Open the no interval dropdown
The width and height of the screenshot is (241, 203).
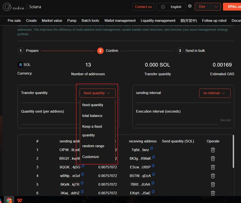coord(215,93)
